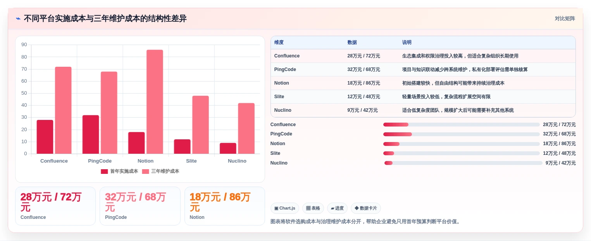Viewport: 591px width, 241px height.
Task: Click table value 32万元 / 68万元
Action: coord(364,69)
